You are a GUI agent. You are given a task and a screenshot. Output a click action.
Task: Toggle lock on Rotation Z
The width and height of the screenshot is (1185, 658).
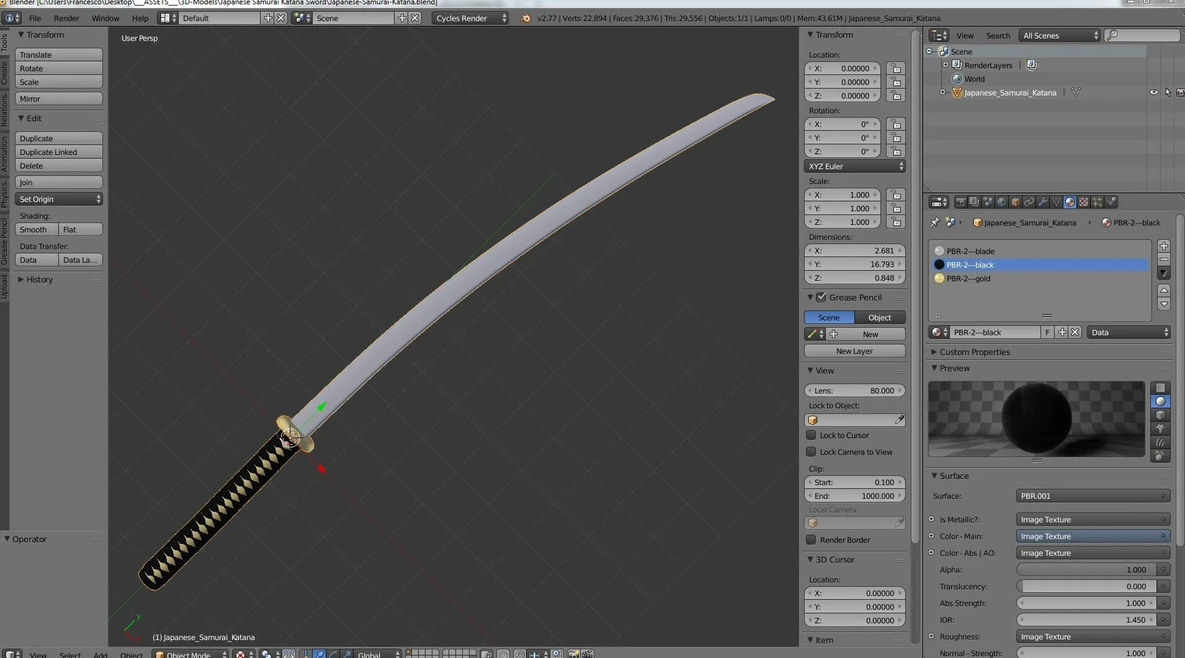pos(895,152)
